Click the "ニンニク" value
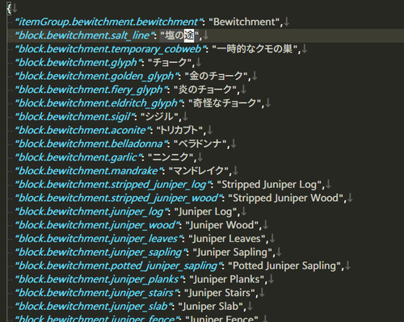This screenshot has height=322, width=404. tap(170, 157)
